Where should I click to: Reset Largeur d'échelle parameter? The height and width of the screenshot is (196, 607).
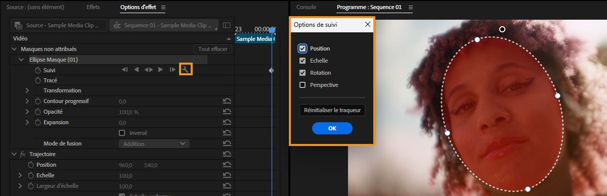coord(227,186)
